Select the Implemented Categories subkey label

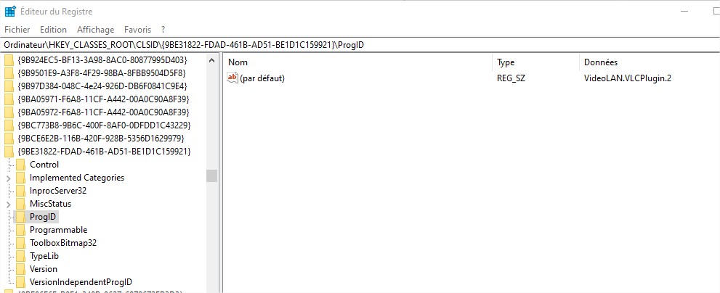point(77,178)
